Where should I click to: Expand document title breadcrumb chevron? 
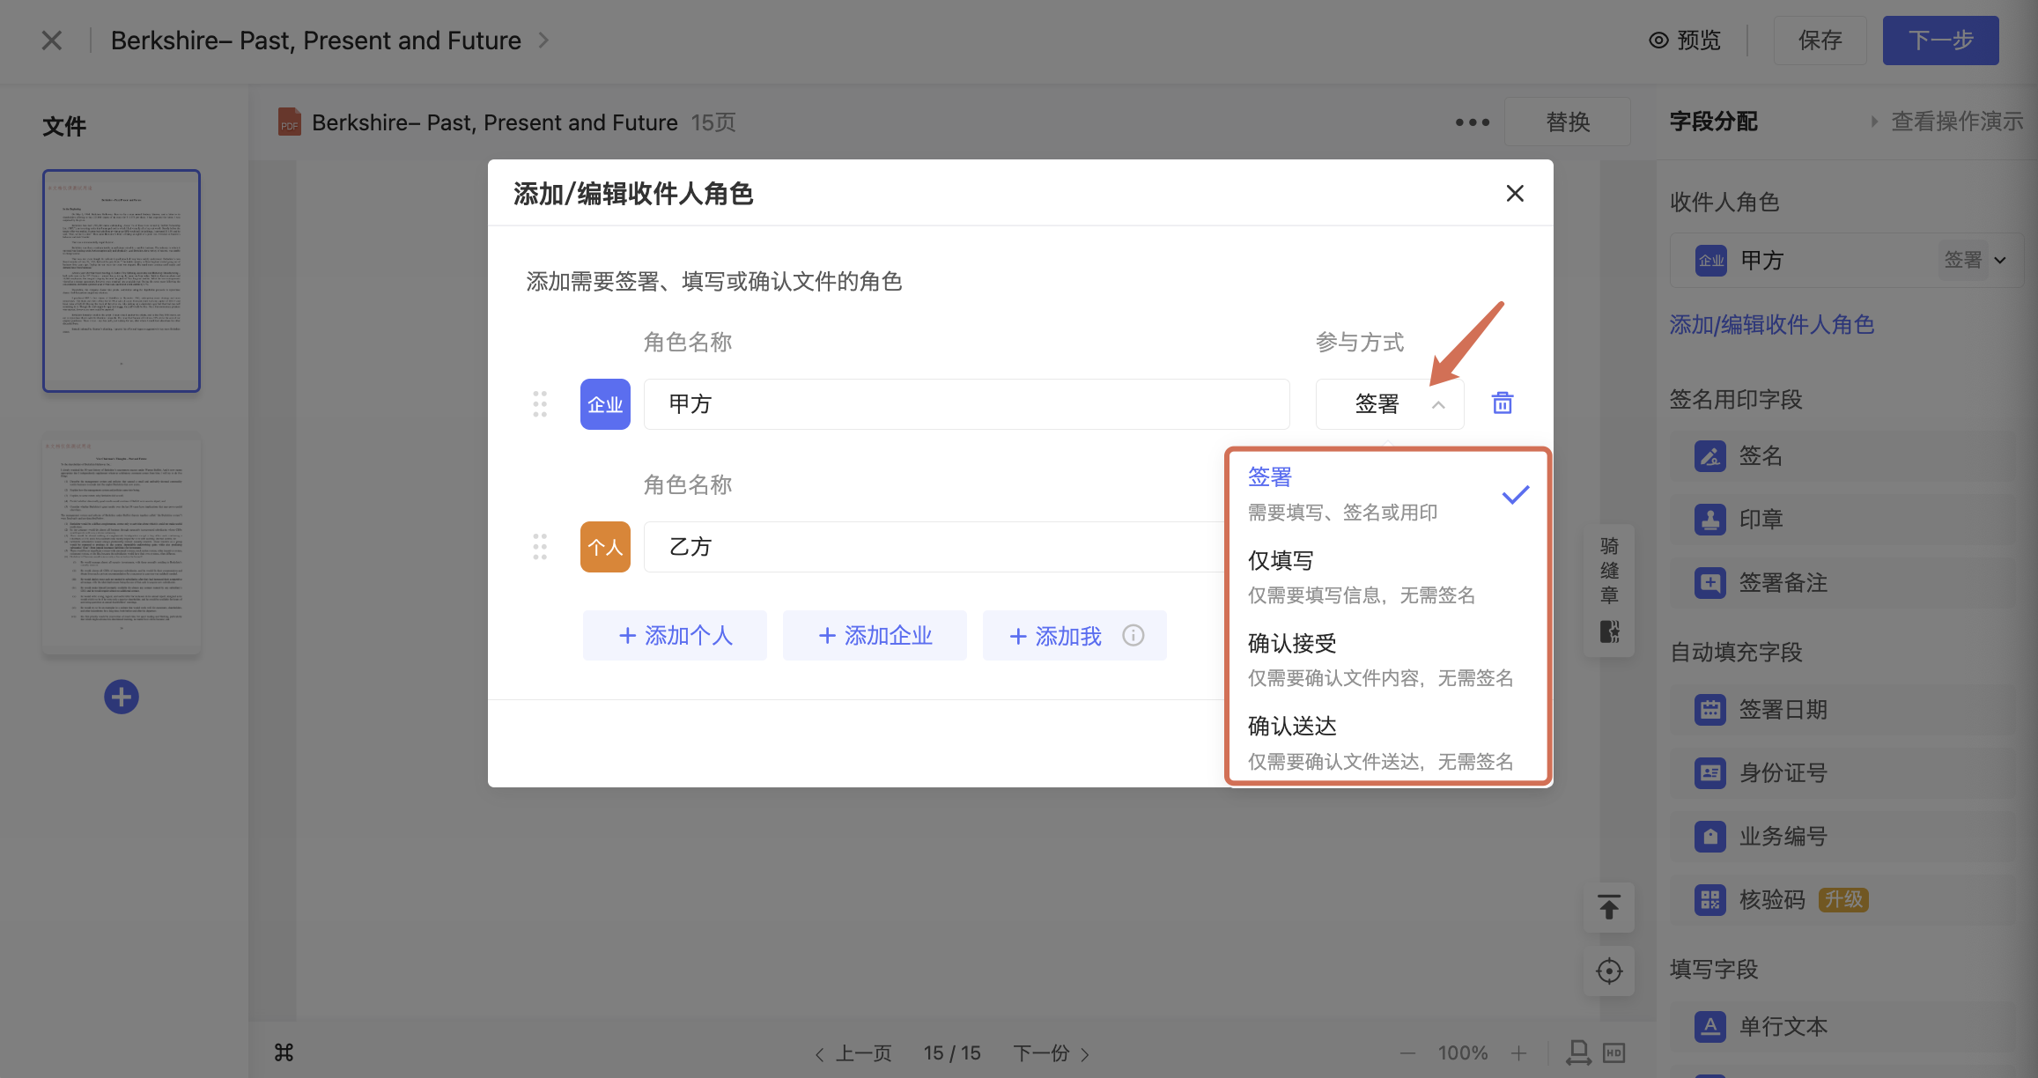pos(543,41)
